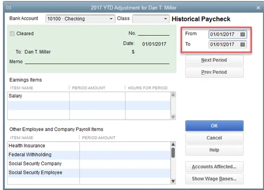Click the Salary period amount cell

click(x=97, y=96)
